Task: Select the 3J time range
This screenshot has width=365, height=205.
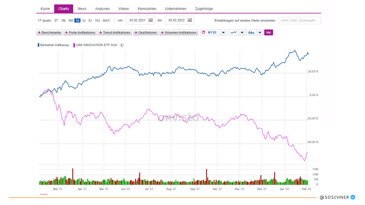Action: click(84, 20)
